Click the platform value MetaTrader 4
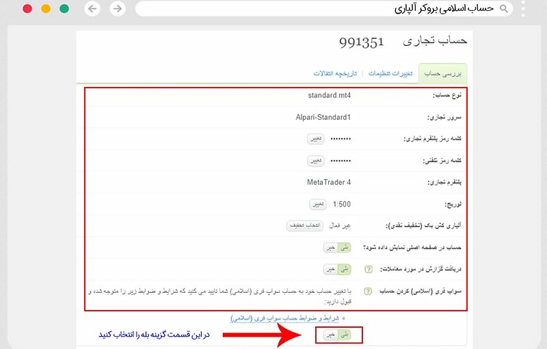This screenshot has height=349, width=547. [x=329, y=182]
